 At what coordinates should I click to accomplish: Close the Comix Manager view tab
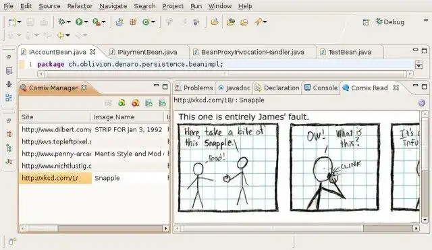coord(84,88)
